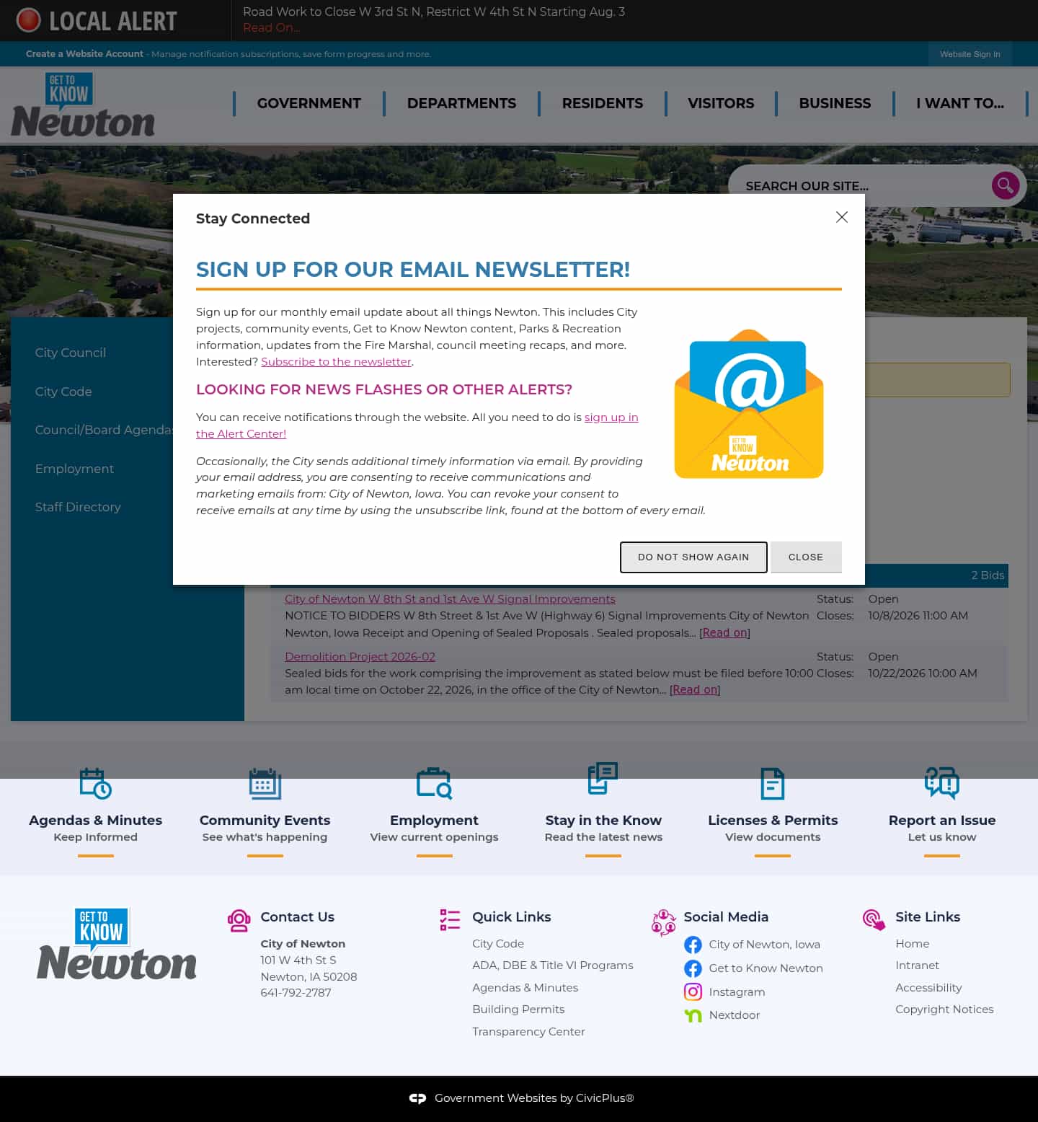Click the magnifier search icon button

tap(1006, 185)
